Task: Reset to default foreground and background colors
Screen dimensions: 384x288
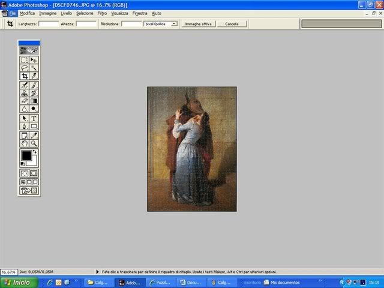Action: (23, 164)
